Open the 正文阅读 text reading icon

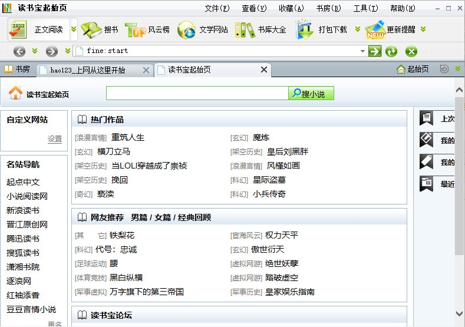pyautogui.click(x=18, y=29)
